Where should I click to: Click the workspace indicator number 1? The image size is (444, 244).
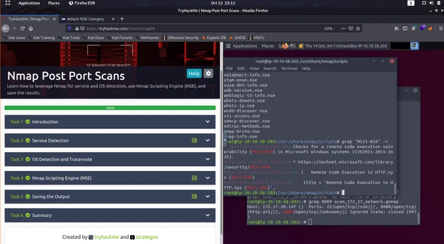[411, 3]
